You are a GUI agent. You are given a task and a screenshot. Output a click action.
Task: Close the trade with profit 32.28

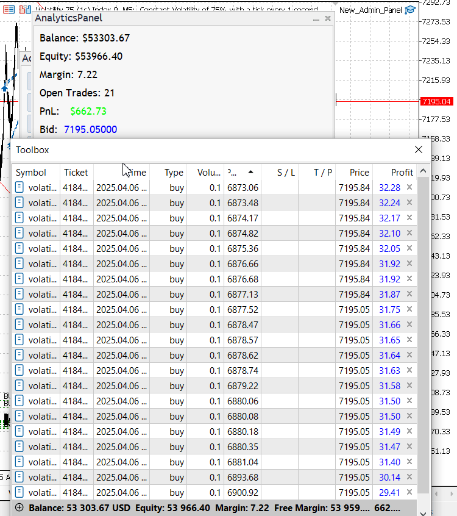[409, 187]
